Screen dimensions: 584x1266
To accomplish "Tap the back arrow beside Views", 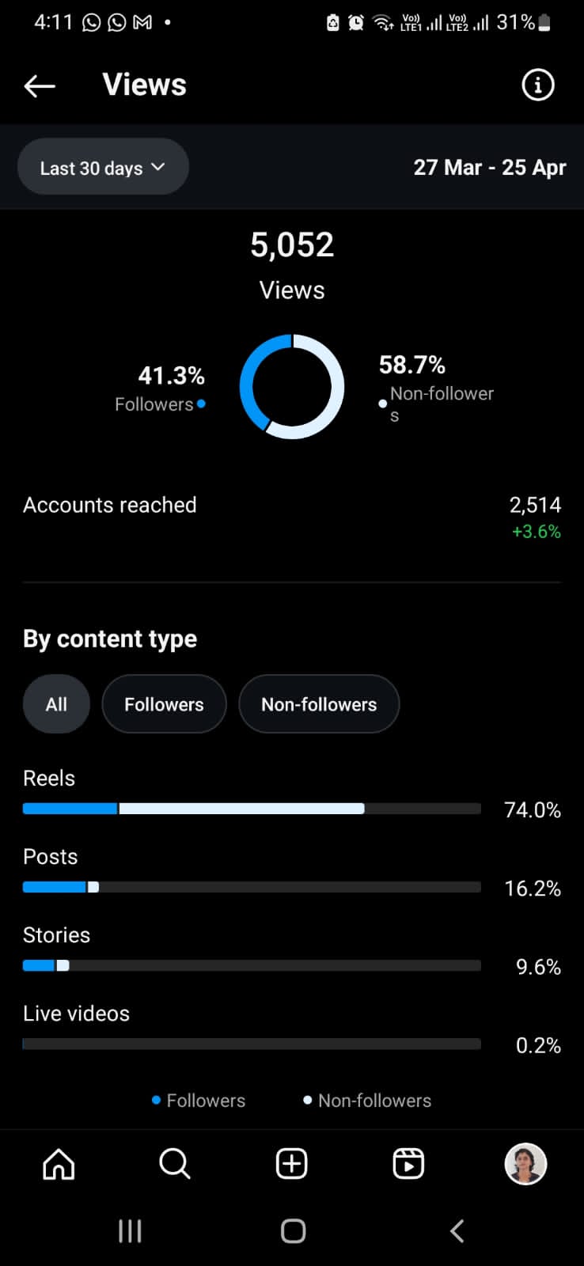I will pyautogui.click(x=40, y=85).
